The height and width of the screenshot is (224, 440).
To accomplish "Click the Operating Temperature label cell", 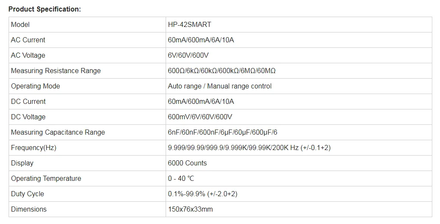I will [46, 178].
